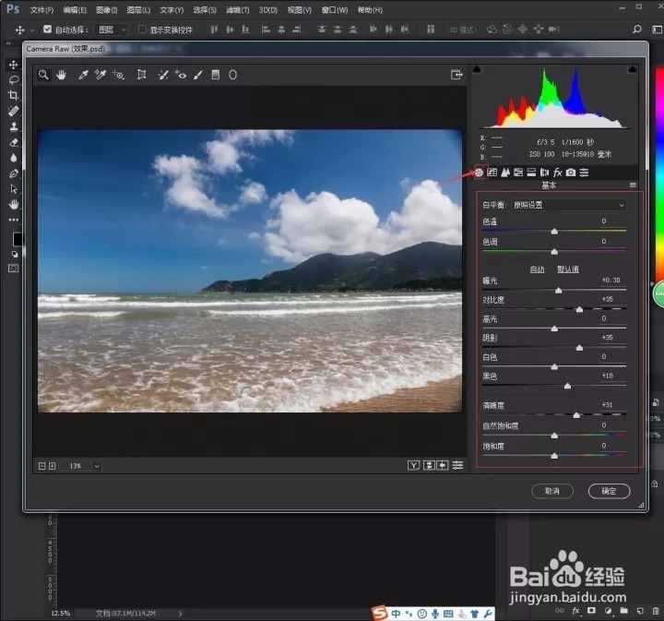Toggle the highlight clipping warning on histogram

633,69
